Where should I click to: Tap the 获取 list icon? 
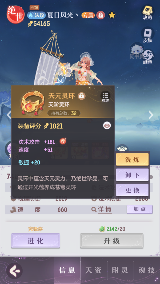point(105,97)
